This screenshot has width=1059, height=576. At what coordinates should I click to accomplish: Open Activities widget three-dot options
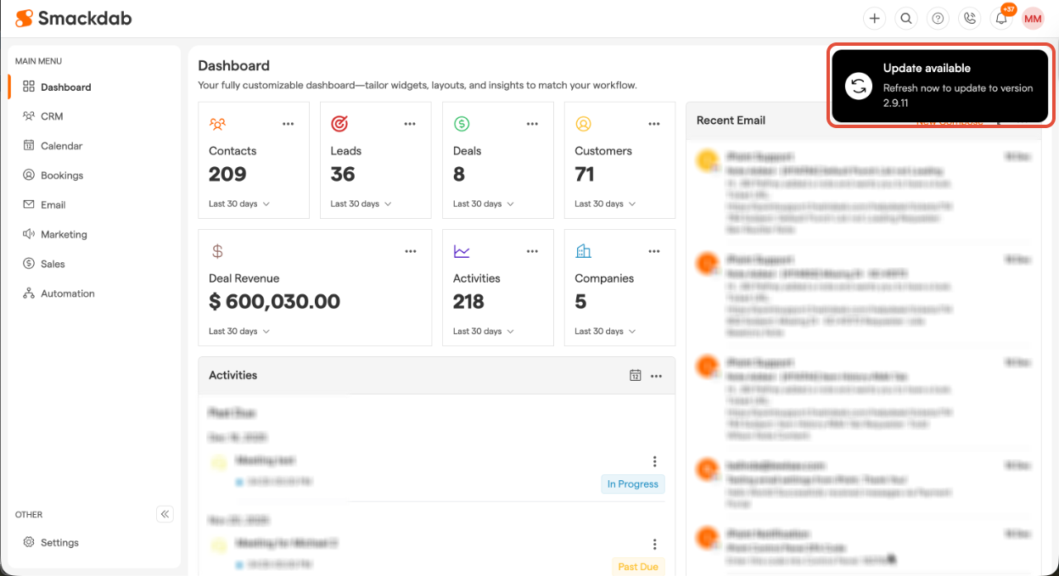656,376
